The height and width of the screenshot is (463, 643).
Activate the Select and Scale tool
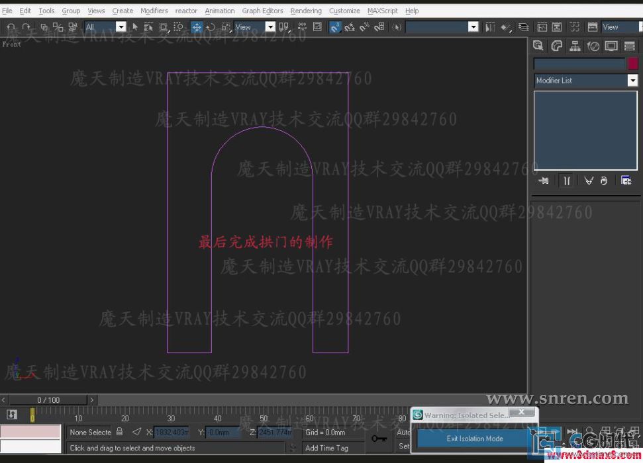tap(226, 27)
